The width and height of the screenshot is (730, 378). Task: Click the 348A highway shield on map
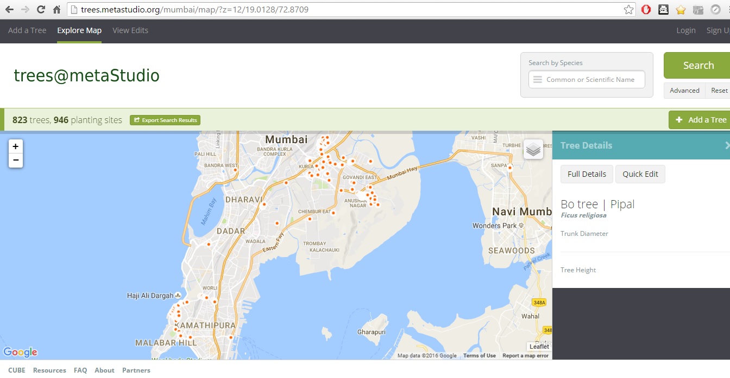(x=539, y=303)
